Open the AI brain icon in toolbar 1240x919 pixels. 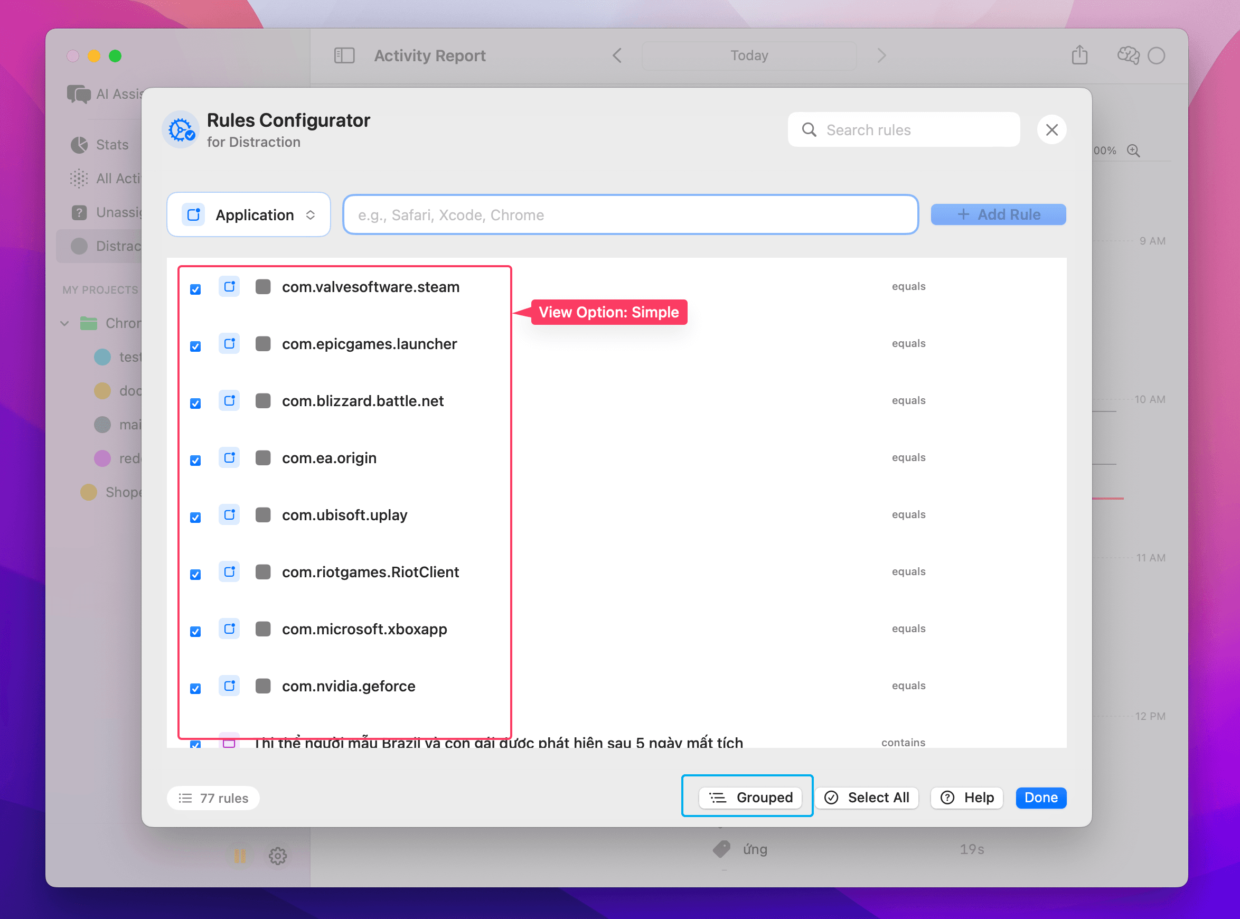(x=1128, y=55)
